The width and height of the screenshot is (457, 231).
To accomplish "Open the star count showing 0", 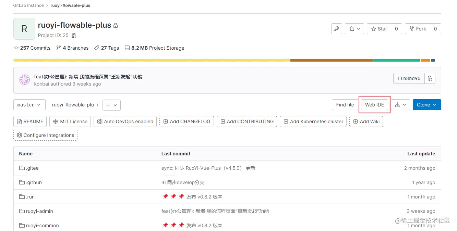I will (396, 29).
